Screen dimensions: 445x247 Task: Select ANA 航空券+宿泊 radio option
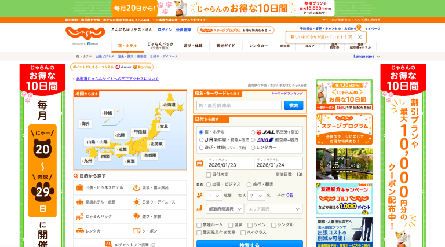pos(253,140)
